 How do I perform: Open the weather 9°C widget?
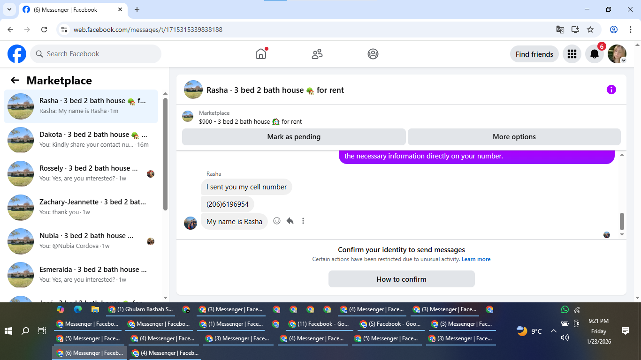[529, 331]
